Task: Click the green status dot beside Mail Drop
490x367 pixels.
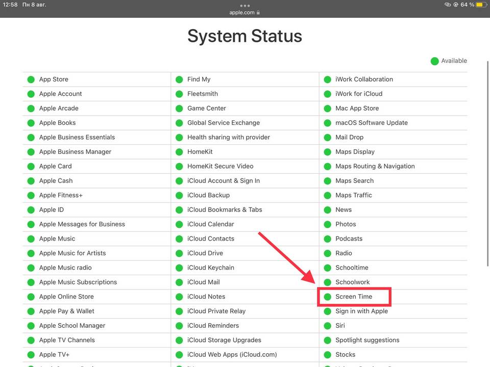Action: click(327, 137)
